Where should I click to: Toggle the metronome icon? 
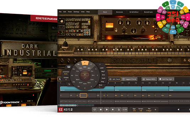click(x=119, y=109)
